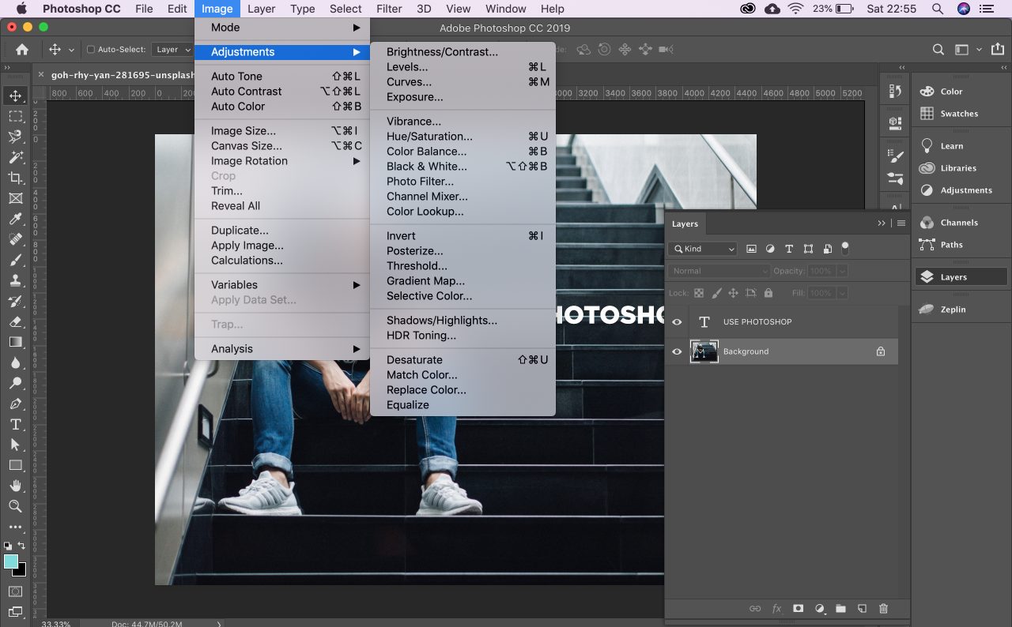
Task: Hide the USE PHOTOSHOP text layer
Action: [x=677, y=322]
